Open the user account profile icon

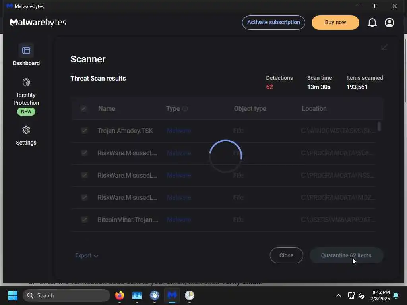pos(390,23)
